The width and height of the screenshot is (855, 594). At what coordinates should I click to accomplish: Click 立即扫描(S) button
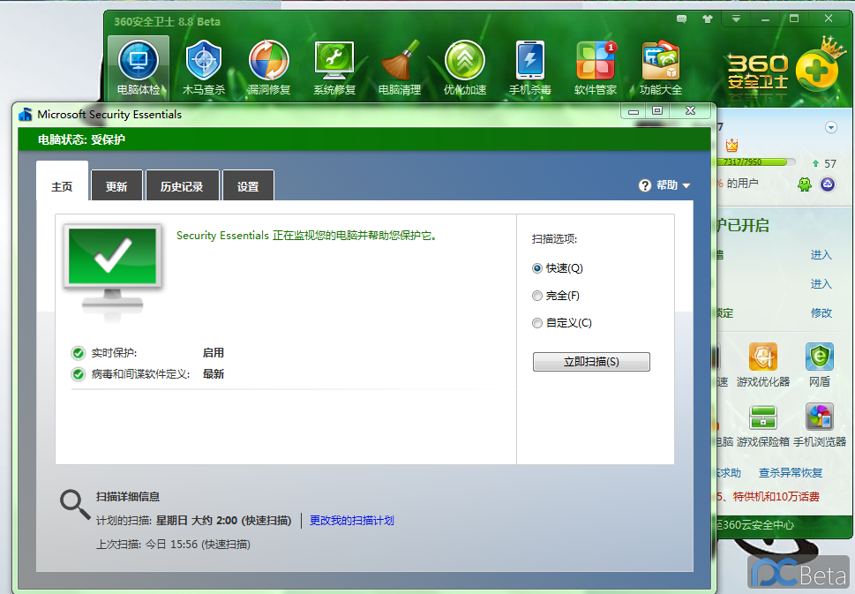click(x=591, y=362)
